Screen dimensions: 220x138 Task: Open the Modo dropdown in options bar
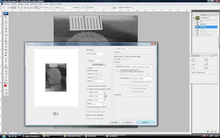[66, 8]
